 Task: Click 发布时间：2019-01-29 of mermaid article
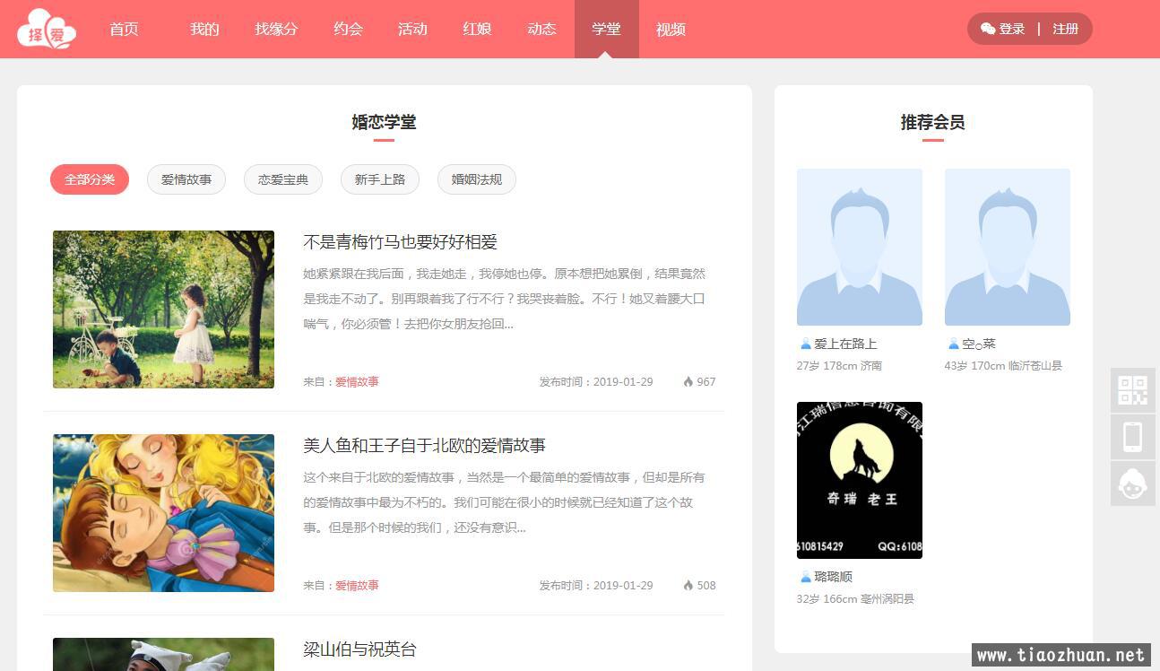(596, 585)
